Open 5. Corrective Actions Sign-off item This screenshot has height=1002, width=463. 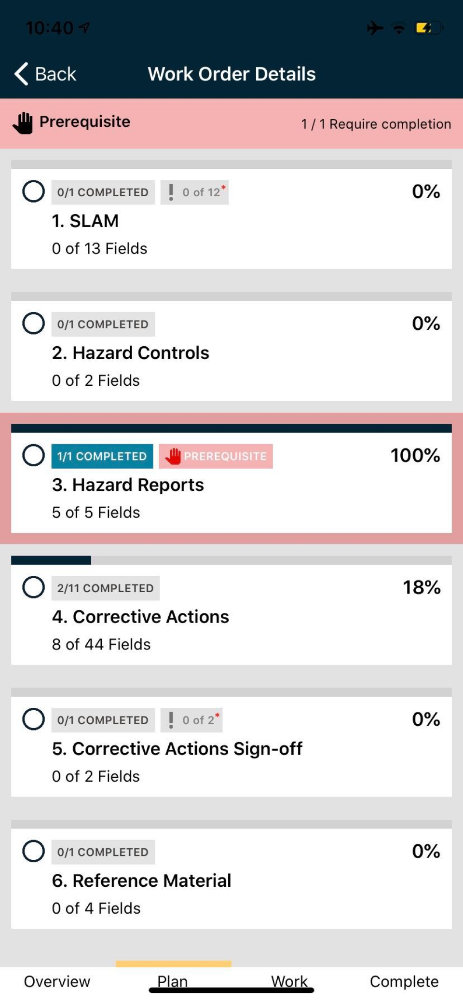[x=177, y=749]
